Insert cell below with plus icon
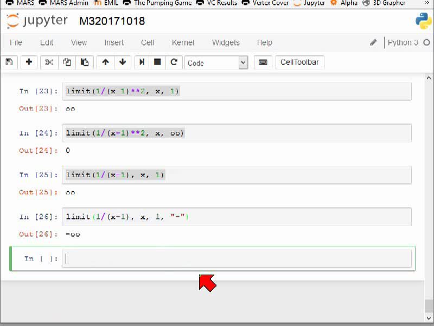 coord(29,62)
